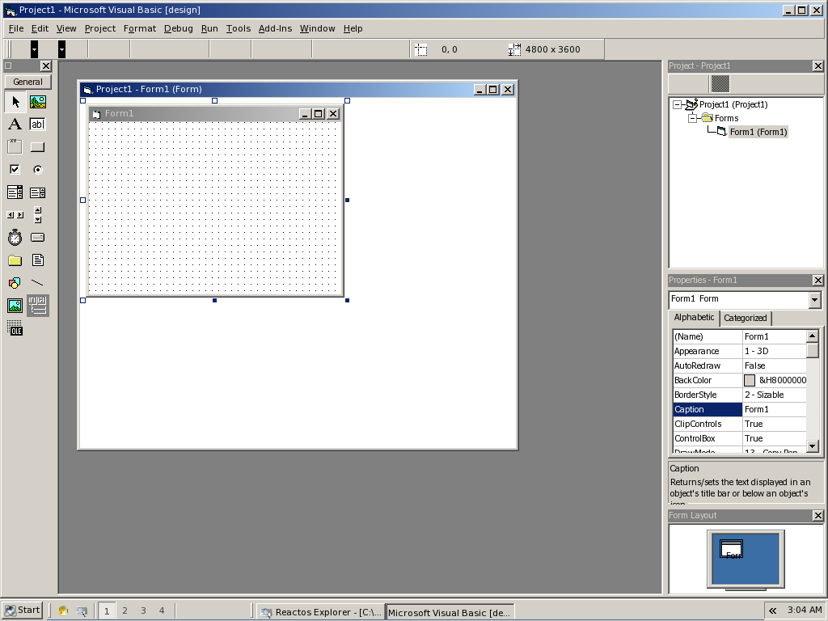The image size is (828, 621).
Task: Select the Pointer tool
Action: coord(15,102)
